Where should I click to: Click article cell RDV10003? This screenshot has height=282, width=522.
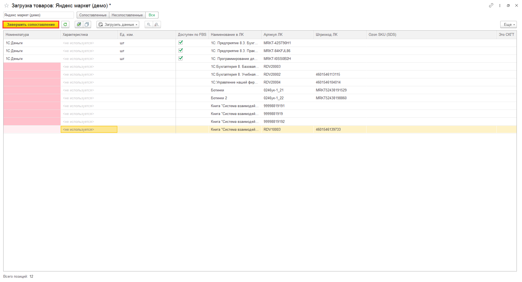287,129
